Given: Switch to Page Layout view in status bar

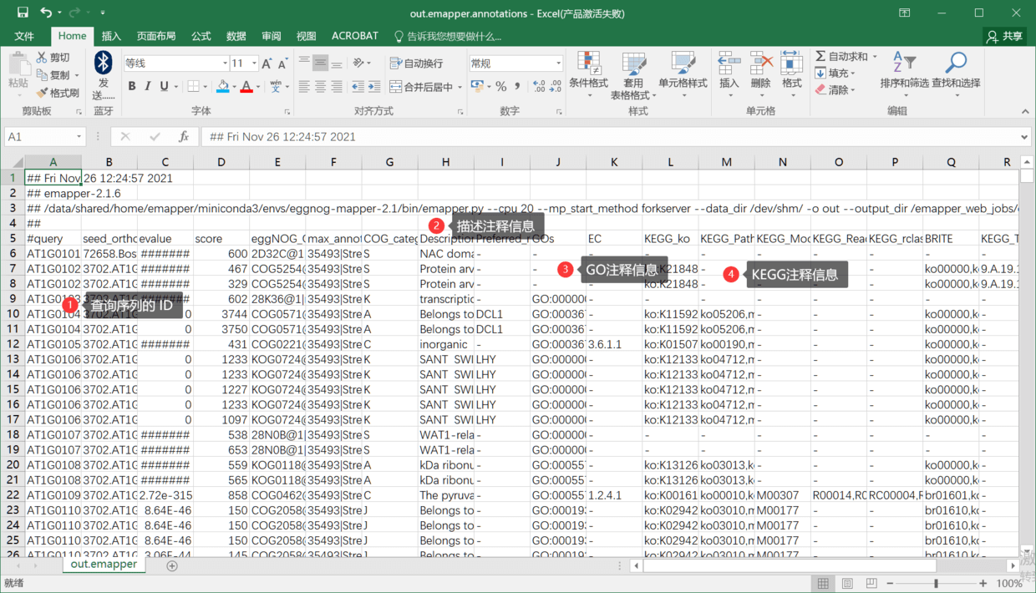Looking at the screenshot, I should coord(847,583).
